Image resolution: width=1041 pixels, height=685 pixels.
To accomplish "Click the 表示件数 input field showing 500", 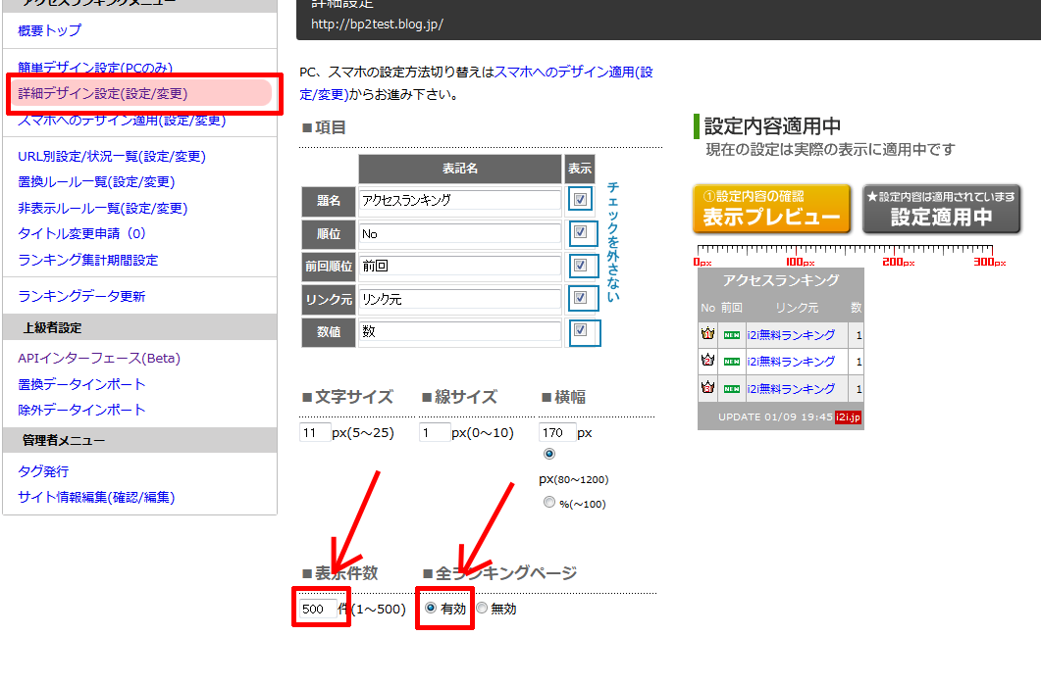I will point(316,609).
